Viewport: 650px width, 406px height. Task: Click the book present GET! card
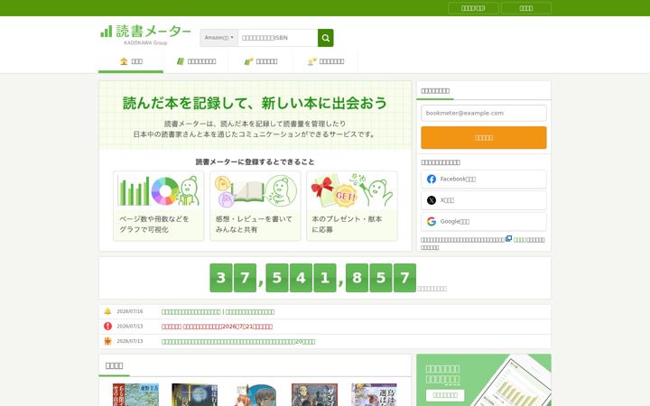point(352,206)
